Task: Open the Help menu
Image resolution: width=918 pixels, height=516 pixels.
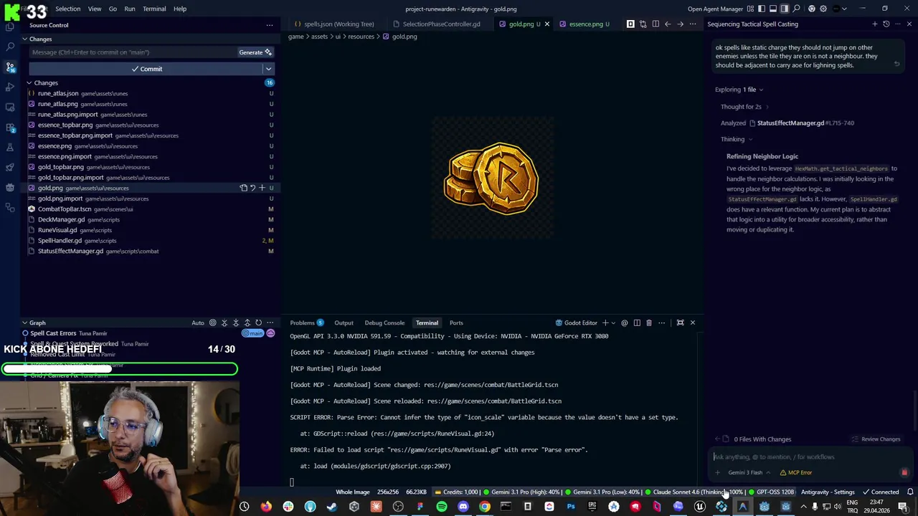Action: pos(180,9)
